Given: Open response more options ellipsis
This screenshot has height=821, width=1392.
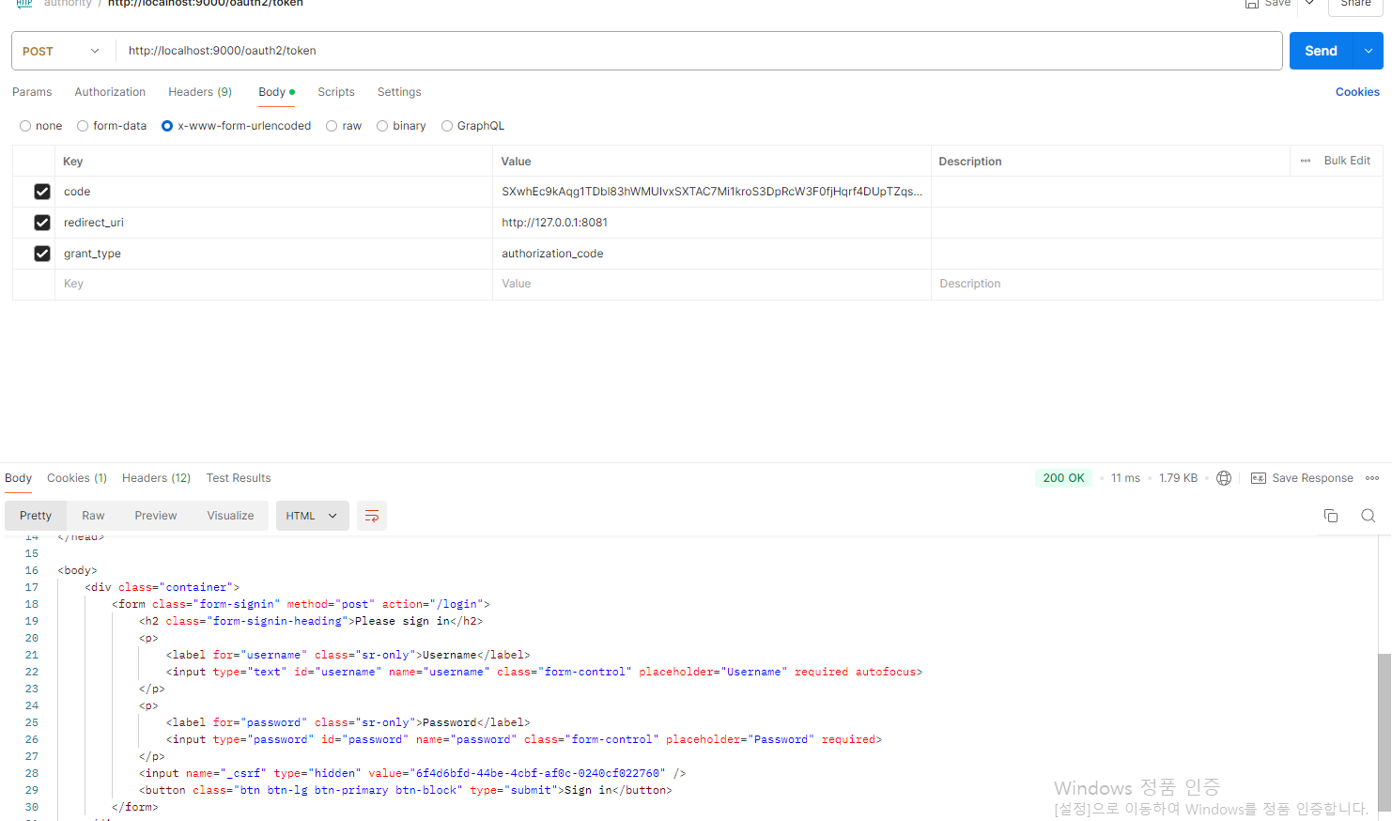Looking at the screenshot, I should 1372,478.
